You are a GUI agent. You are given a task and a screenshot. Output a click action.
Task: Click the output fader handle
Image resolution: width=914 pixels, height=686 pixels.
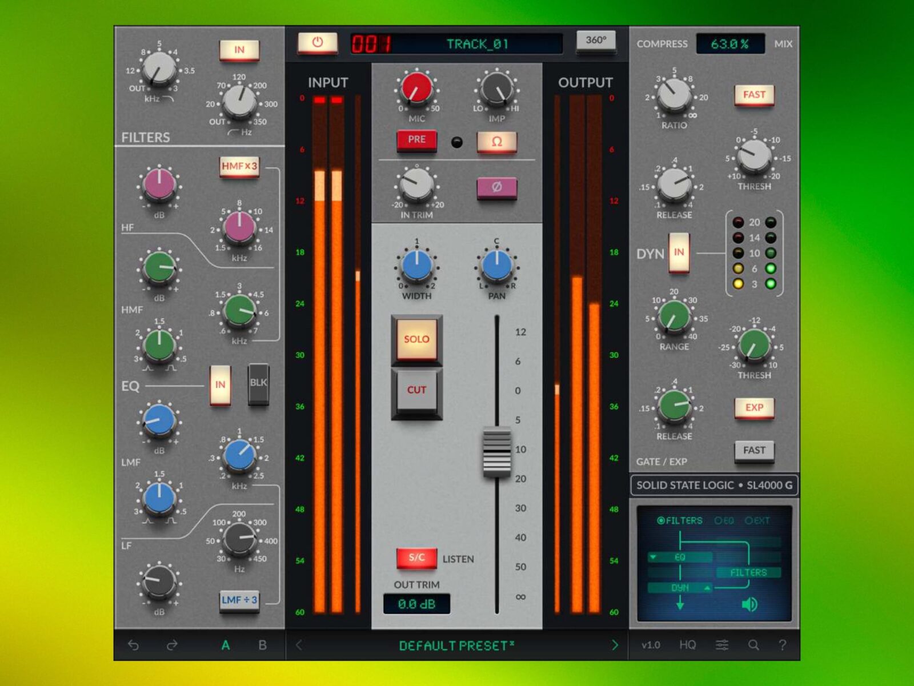tap(497, 452)
